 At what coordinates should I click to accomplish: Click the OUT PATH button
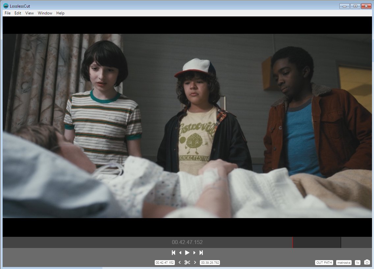pyautogui.click(x=324, y=263)
